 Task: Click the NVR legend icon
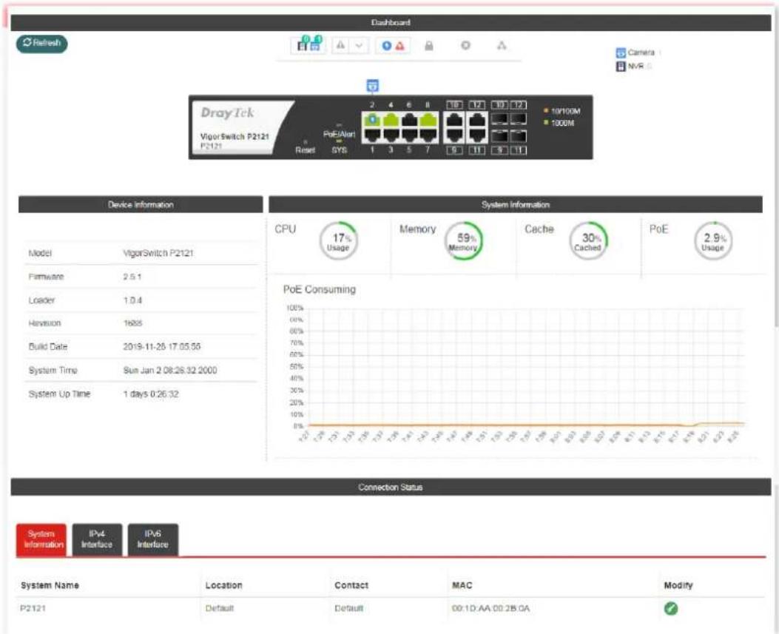click(621, 66)
